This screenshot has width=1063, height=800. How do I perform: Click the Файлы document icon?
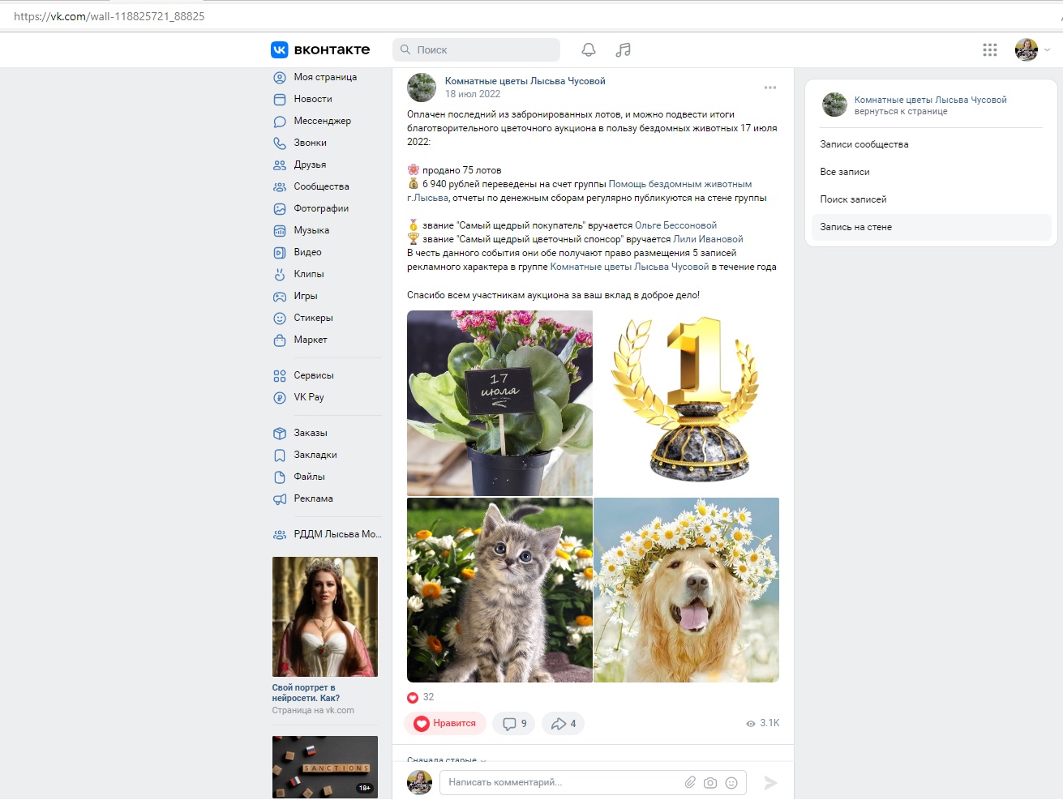point(280,477)
